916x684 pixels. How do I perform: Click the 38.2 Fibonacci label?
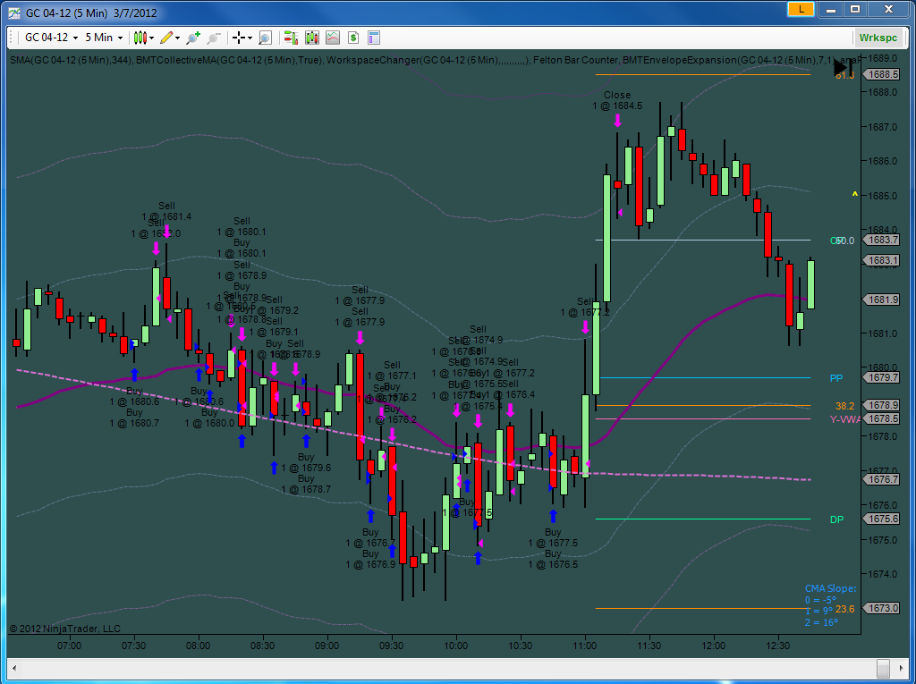pyautogui.click(x=844, y=406)
